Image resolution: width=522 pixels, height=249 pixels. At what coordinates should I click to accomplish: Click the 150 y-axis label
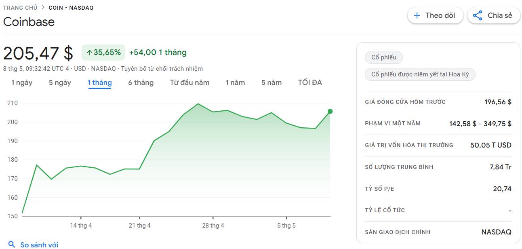tap(13, 216)
